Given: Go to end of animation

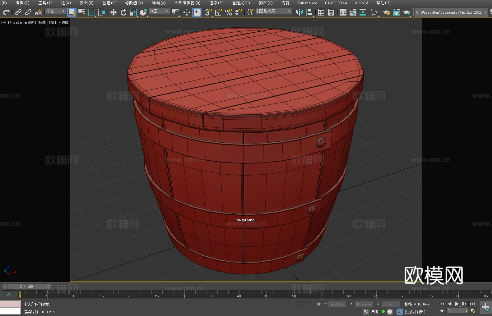Looking at the screenshot, I should point(472,304).
